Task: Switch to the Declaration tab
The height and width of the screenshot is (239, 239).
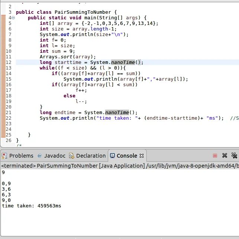Action: coord(87,156)
